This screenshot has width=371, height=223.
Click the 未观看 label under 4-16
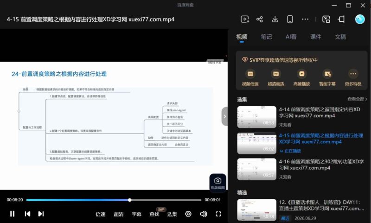pos(285,177)
